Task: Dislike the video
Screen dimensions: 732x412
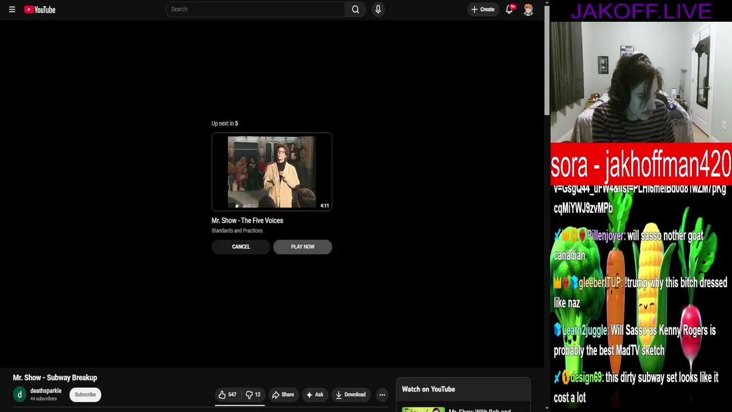Action: (x=253, y=394)
